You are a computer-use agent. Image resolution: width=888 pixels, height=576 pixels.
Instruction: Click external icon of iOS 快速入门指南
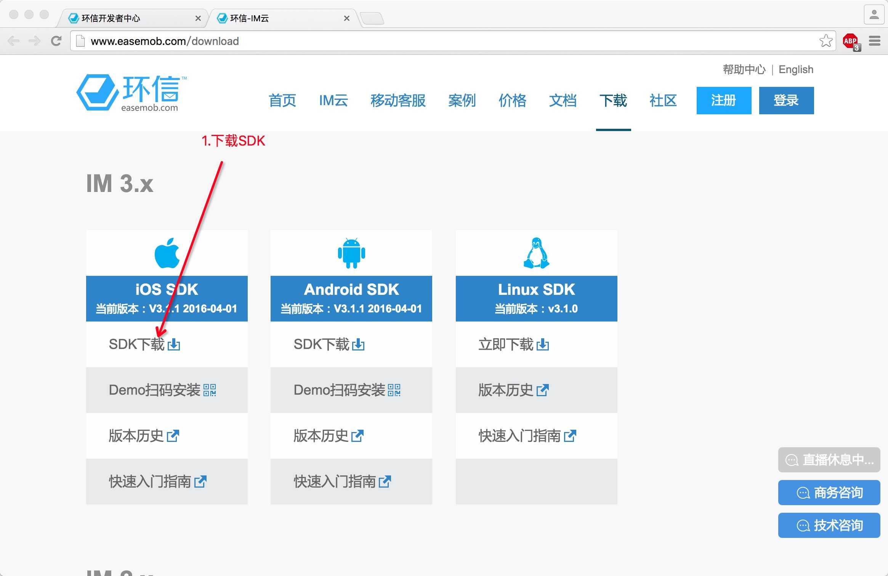[x=200, y=482]
